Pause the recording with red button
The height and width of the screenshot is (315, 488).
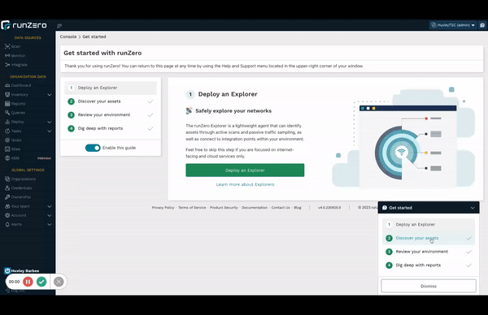click(x=28, y=282)
